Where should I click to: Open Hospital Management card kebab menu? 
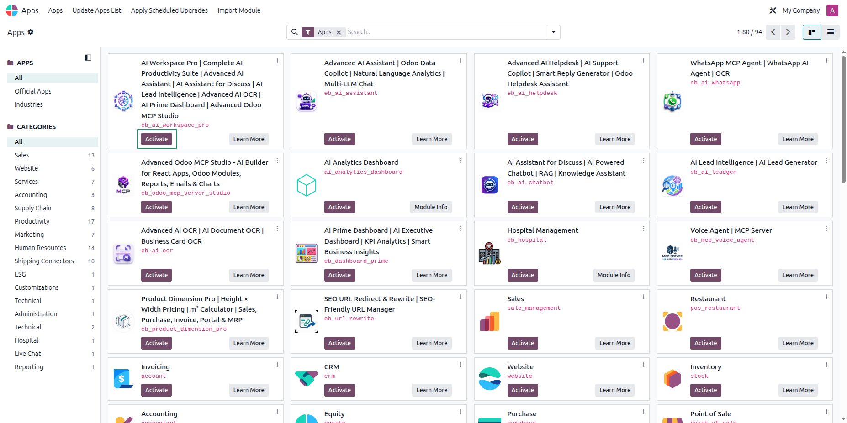[644, 229]
